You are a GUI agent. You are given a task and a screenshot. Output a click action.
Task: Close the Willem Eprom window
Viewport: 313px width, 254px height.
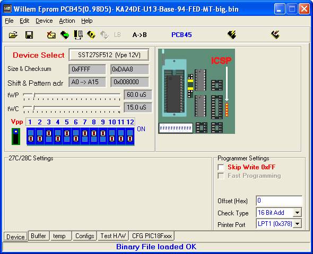click(304, 9)
